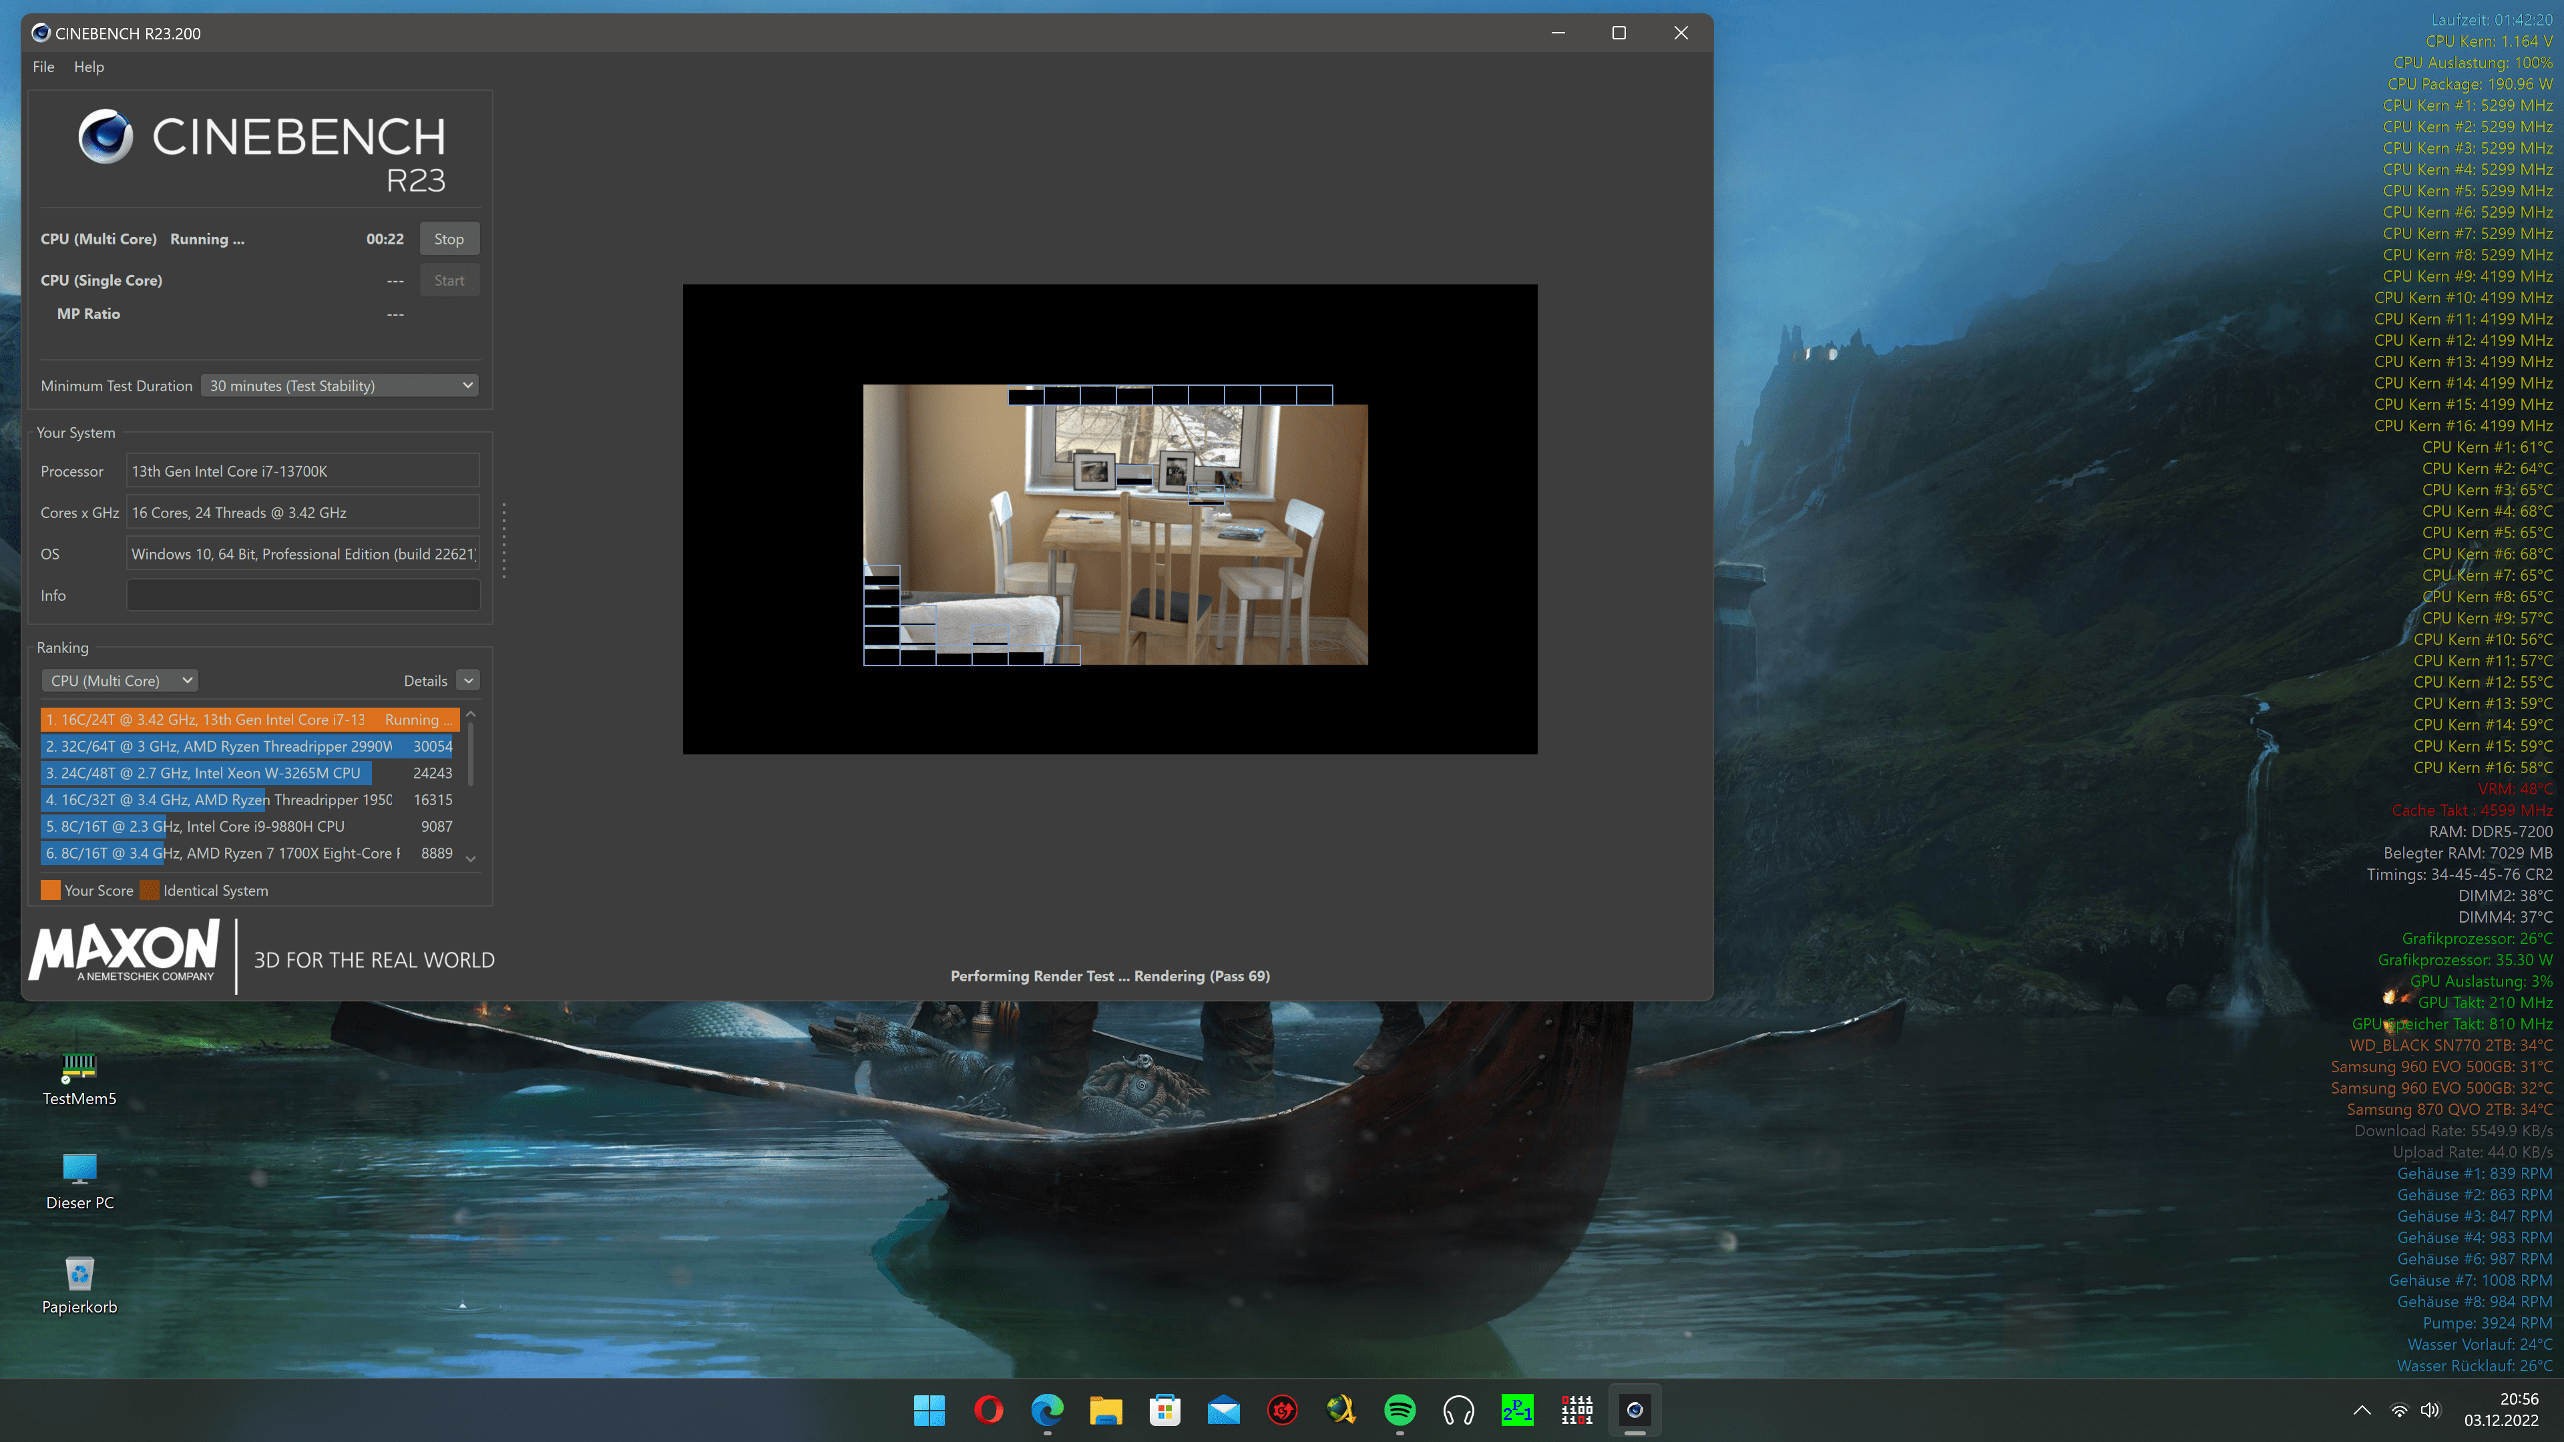Viewport: 2564px width, 1442px height.
Task: Stop the running Multi Core test
Action: tap(449, 239)
